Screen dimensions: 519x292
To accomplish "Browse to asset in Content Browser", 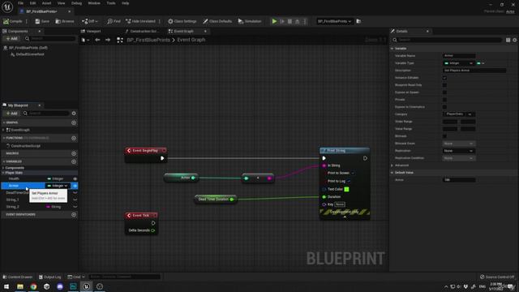I will tap(65, 21).
